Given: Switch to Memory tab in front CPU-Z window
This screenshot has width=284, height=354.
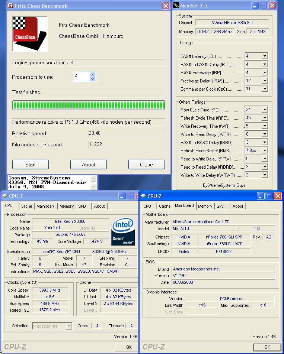Looking at the screenshot, I should [205, 206].
